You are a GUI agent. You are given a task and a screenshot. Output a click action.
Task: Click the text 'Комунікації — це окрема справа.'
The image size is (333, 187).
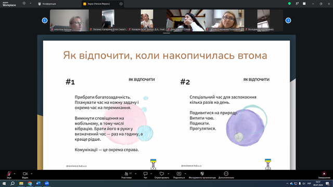point(107,150)
